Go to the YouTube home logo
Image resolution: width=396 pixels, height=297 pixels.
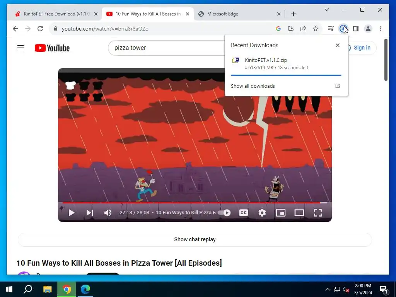click(x=52, y=48)
